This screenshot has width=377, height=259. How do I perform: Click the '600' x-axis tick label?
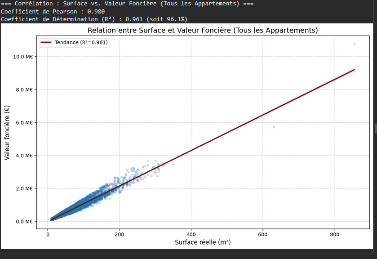(x=263, y=234)
